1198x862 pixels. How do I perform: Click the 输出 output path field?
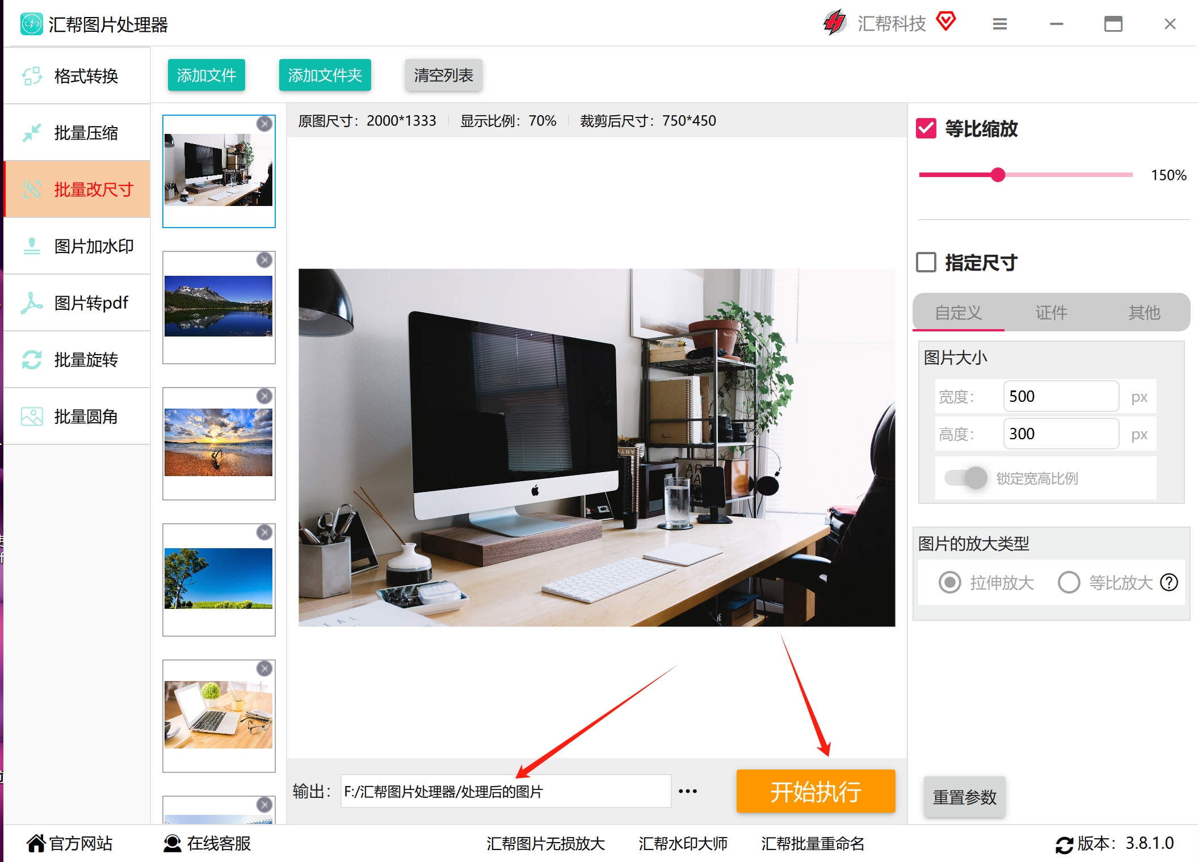506,791
